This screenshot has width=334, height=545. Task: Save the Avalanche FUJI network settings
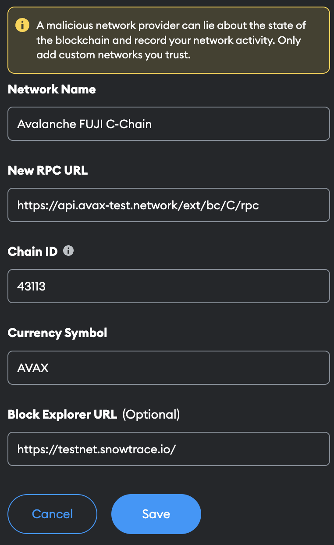coord(156,514)
